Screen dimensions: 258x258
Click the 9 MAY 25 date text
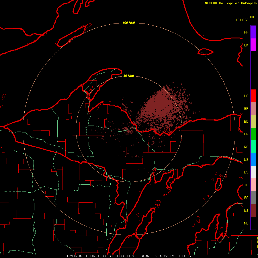(x=165, y=256)
